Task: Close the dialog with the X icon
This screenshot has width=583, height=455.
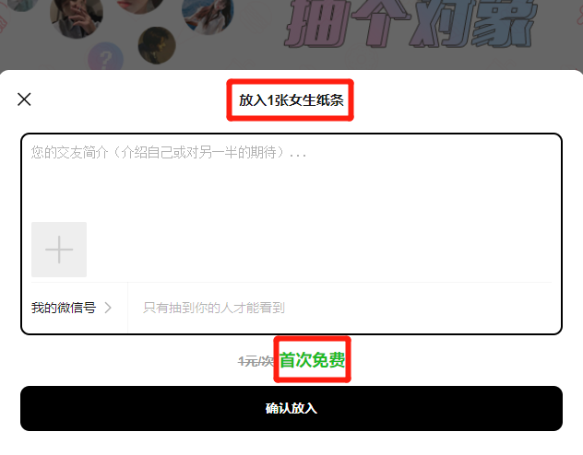Action: 24,99
